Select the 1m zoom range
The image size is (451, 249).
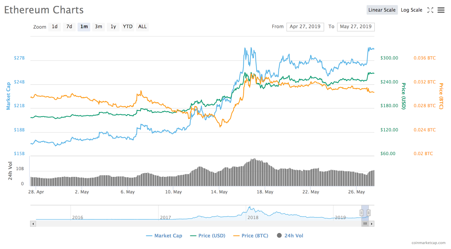pyautogui.click(x=84, y=27)
